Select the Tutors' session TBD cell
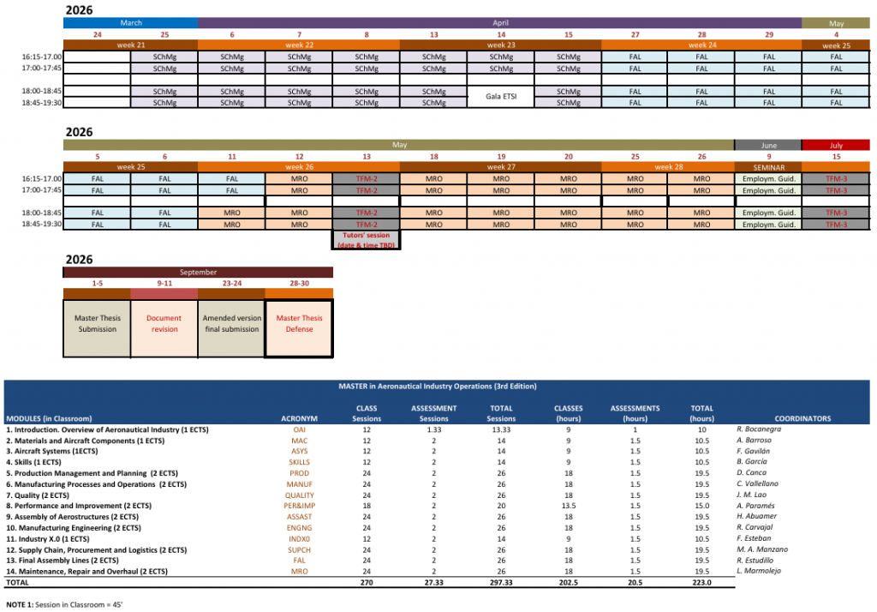 366,239
